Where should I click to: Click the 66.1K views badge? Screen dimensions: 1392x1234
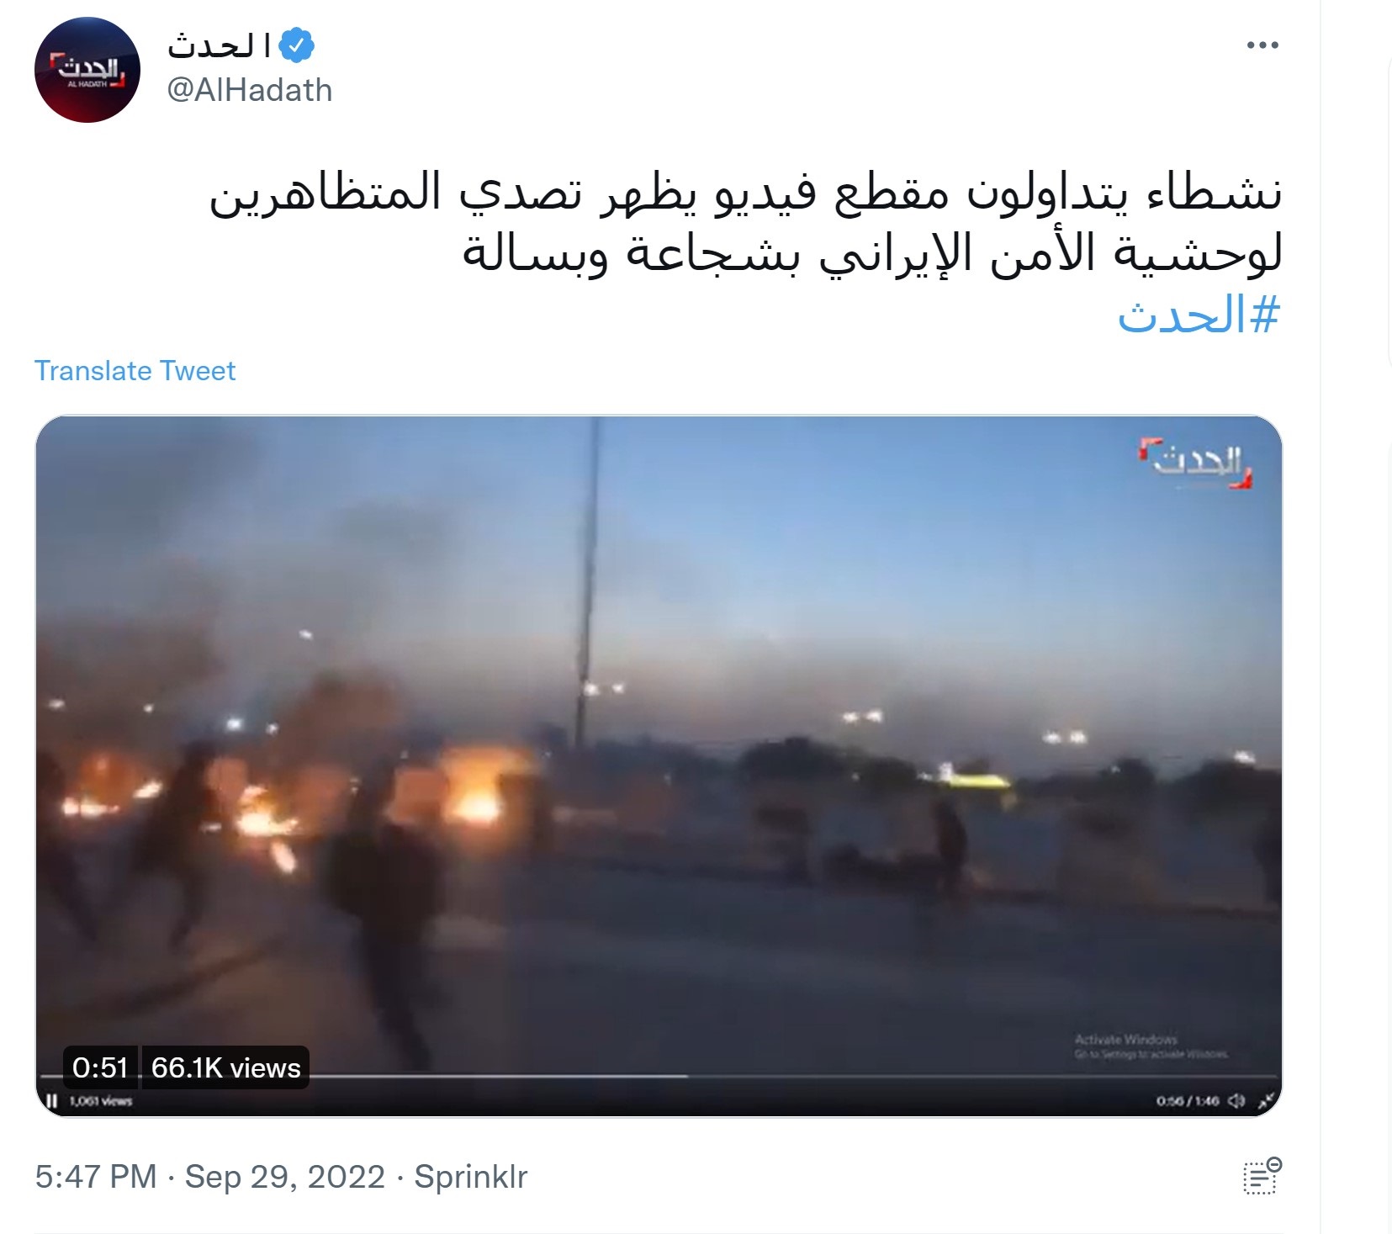(x=225, y=1067)
